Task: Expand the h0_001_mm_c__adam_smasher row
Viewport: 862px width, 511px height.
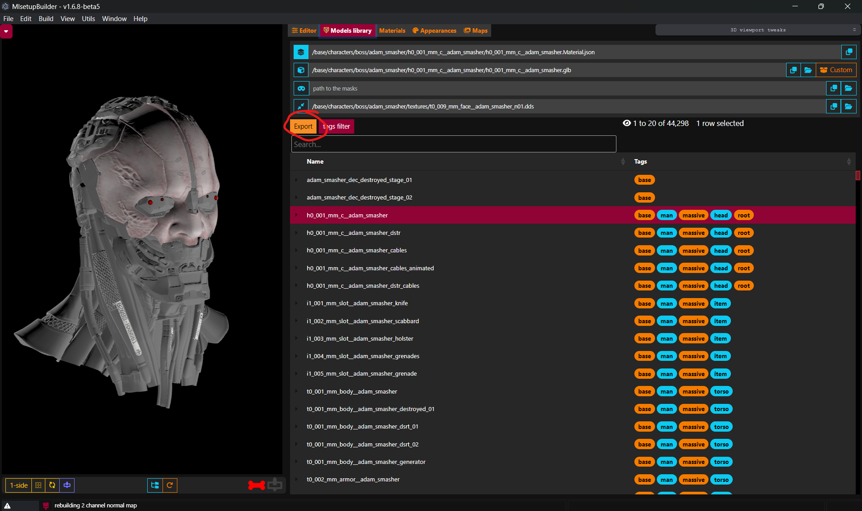Action: pos(297,215)
